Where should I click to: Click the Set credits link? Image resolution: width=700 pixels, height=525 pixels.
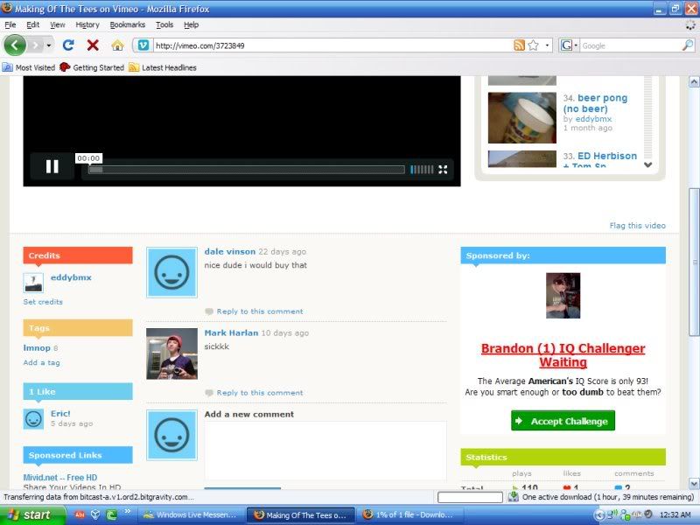(x=43, y=302)
